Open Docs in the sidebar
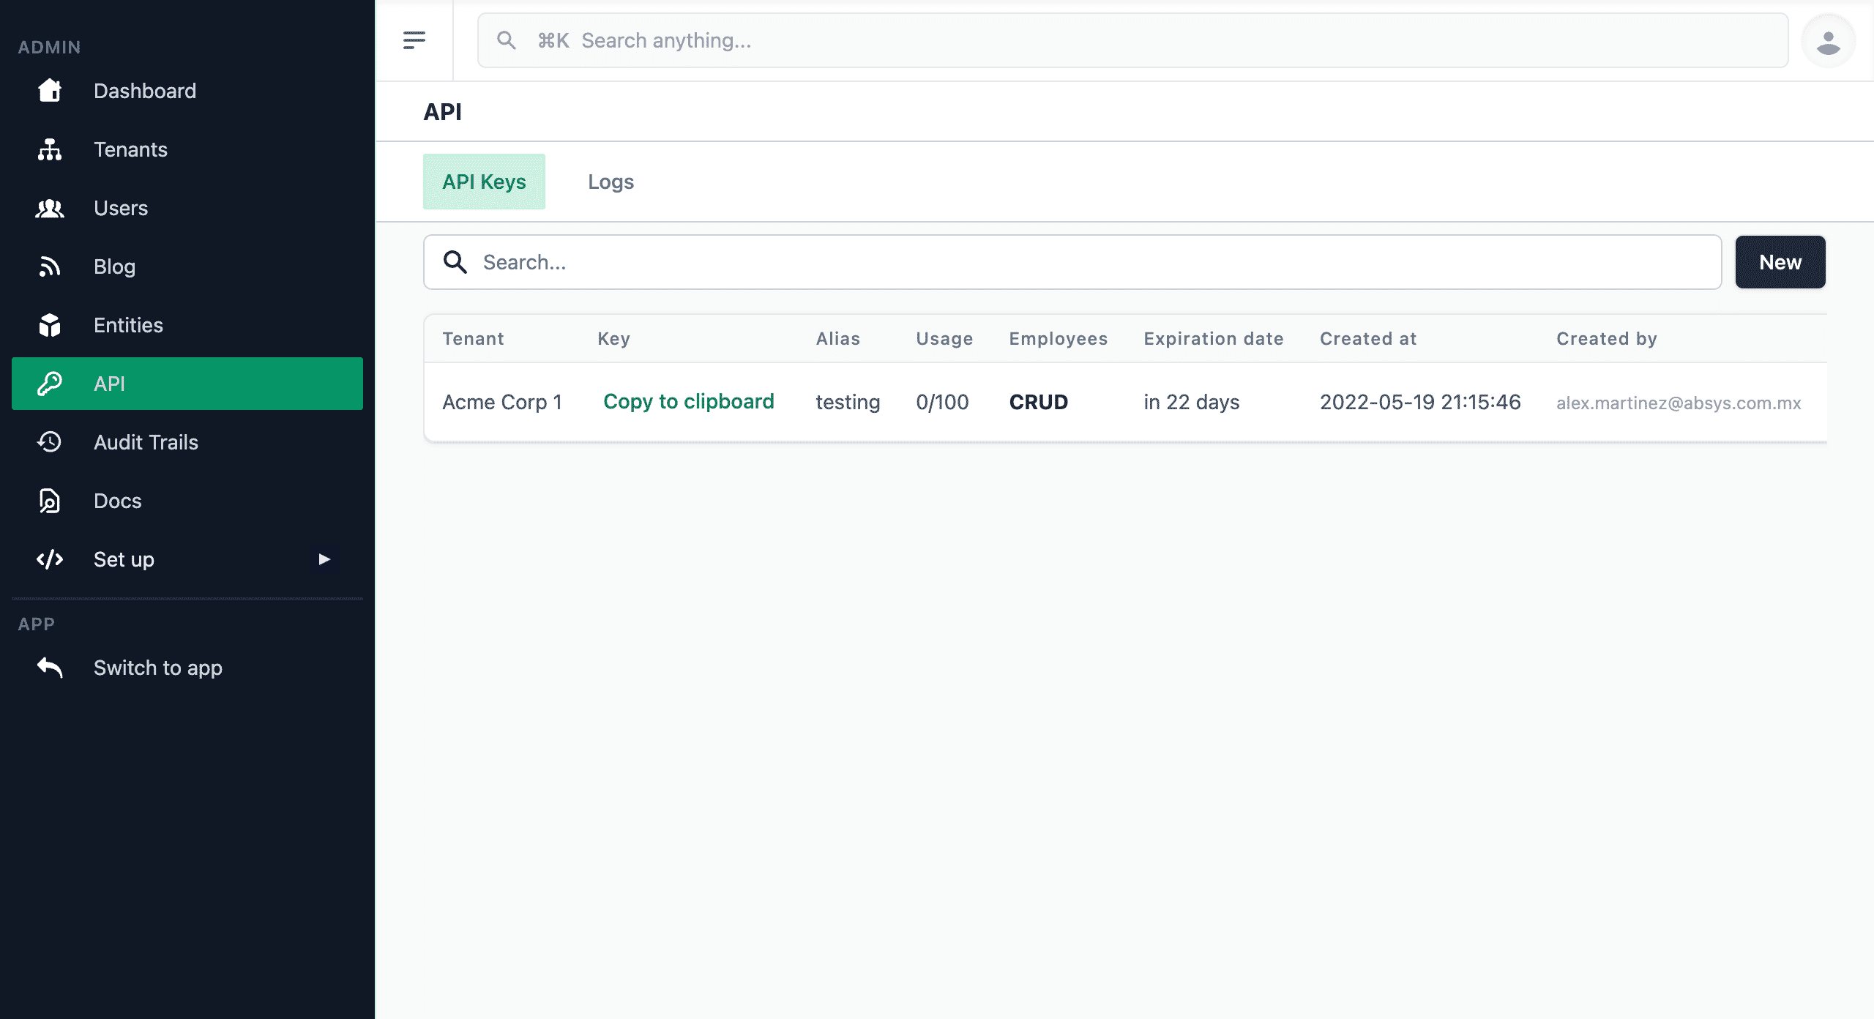1874x1019 pixels. (x=187, y=501)
